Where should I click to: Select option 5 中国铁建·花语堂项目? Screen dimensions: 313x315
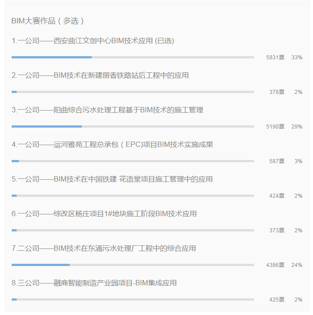coord(112,179)
